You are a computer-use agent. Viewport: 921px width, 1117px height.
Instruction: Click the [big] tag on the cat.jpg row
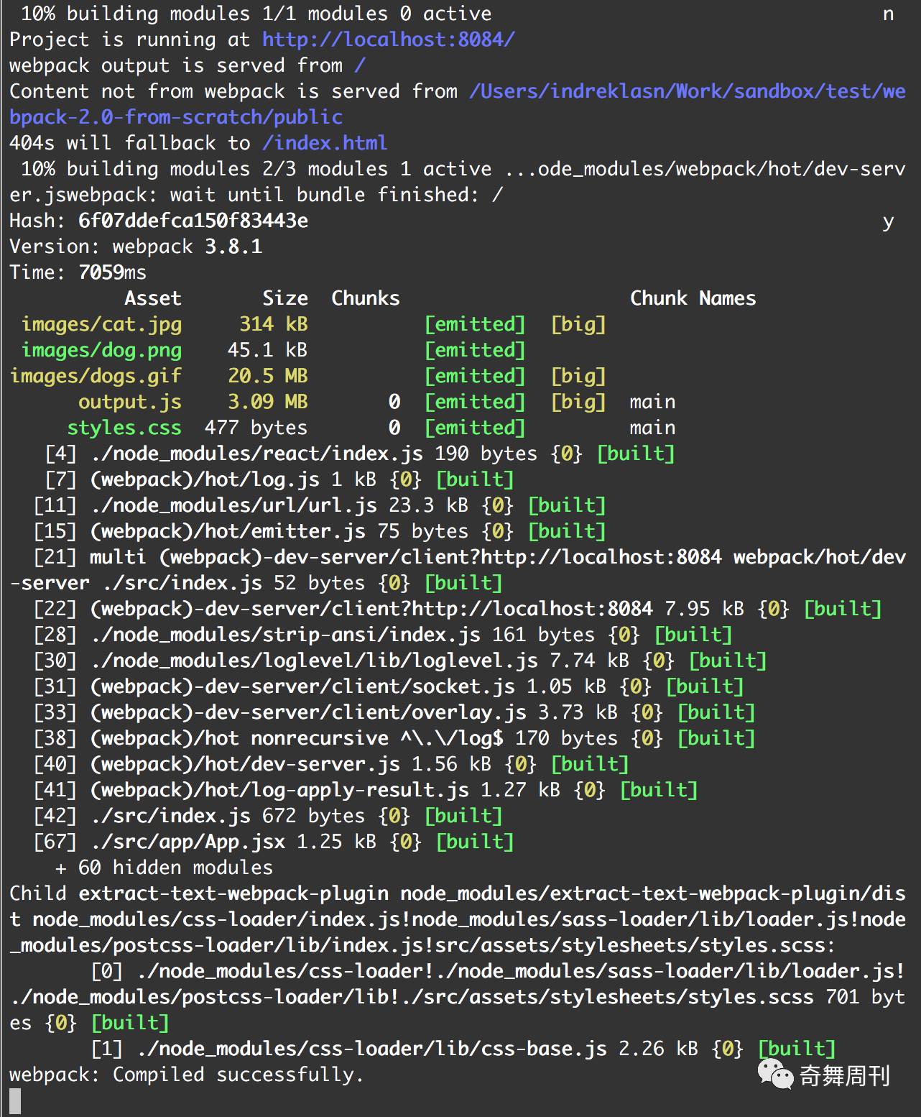578,324
